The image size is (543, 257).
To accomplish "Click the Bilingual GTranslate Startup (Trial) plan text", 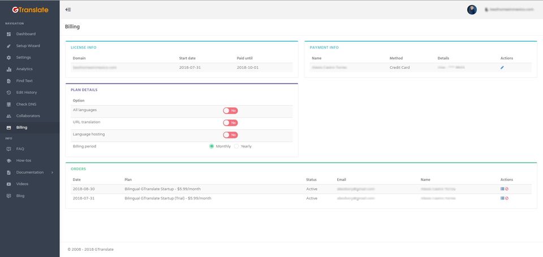I will (168, 198).
